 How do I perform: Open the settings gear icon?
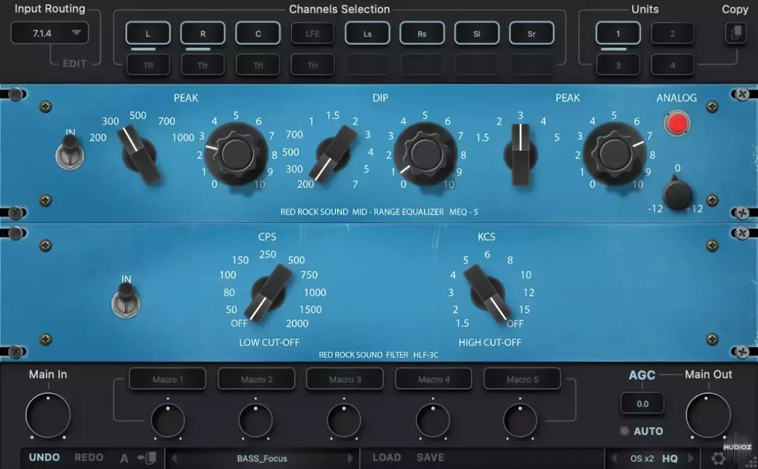click(718, 458)
